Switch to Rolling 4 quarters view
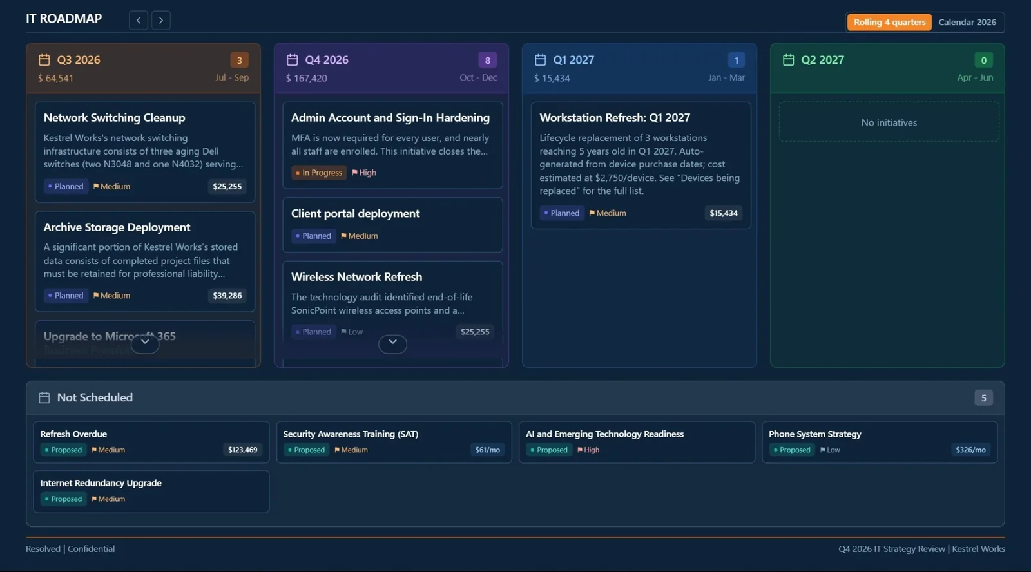 890,22
